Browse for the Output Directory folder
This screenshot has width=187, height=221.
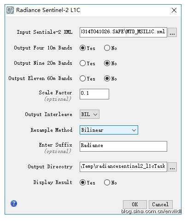tap(172, 167)
